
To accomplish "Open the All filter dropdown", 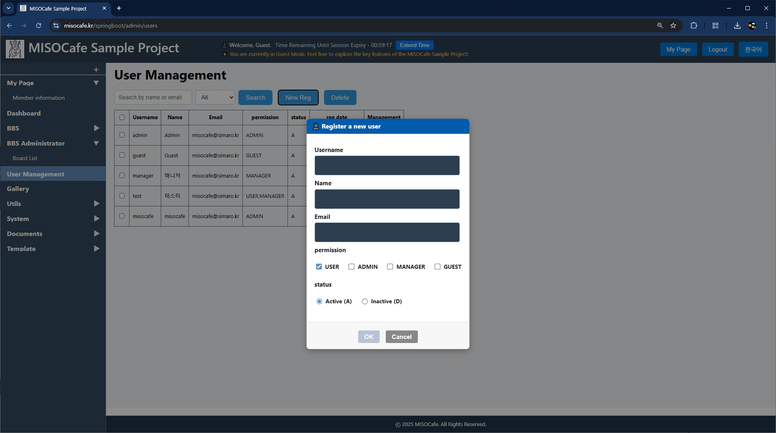I will tap(215, 97).
